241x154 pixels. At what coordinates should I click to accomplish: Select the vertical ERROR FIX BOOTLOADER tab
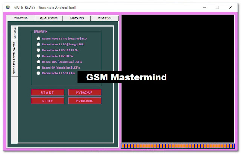point(14,58)
